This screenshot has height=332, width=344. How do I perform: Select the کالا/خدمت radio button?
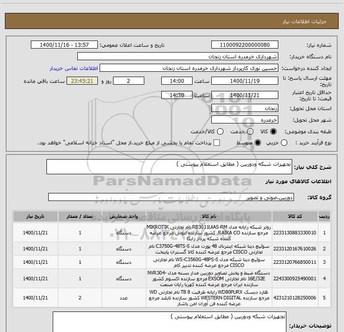[x=220, y=131]
